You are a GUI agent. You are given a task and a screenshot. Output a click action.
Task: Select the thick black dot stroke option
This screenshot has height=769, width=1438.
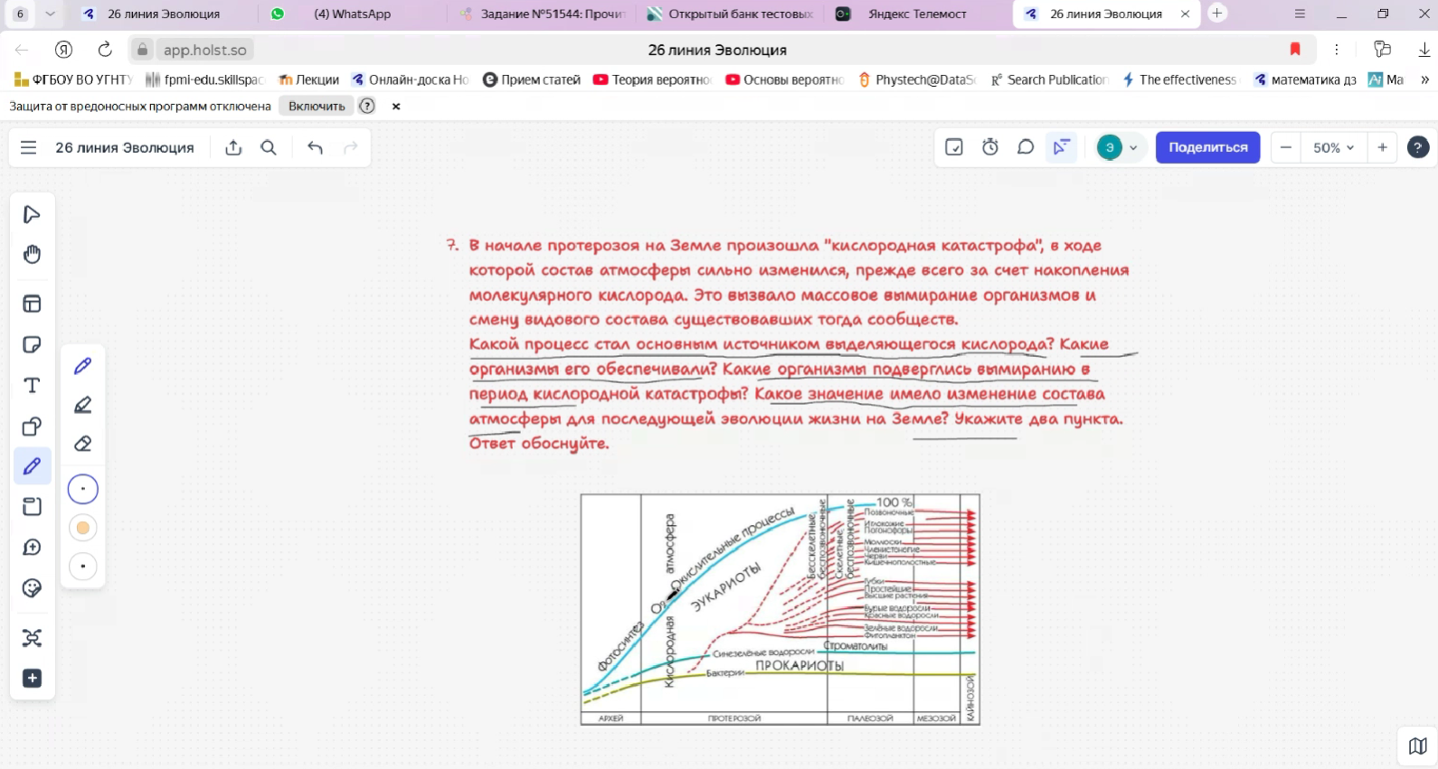(x=82, y=567)
